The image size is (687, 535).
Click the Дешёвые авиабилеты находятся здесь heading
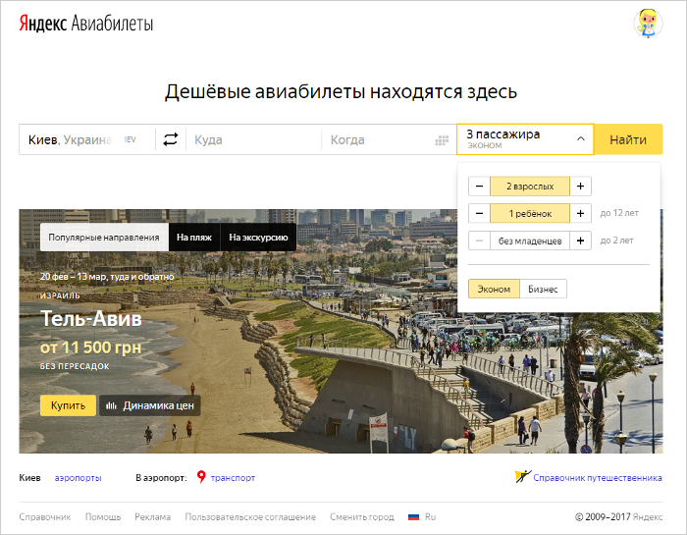point(341,92)
